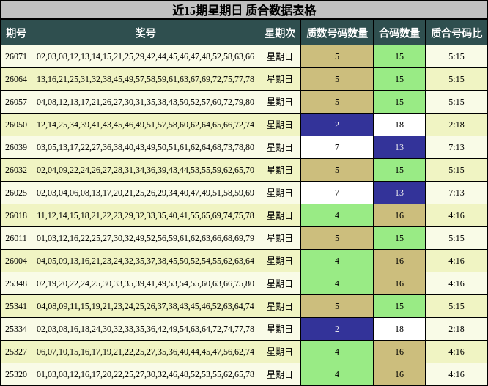Select winning numbers of issue 26064

(x=145, y=79)
